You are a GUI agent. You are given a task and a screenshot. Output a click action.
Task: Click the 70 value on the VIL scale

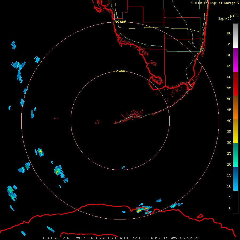click(229, 55)
